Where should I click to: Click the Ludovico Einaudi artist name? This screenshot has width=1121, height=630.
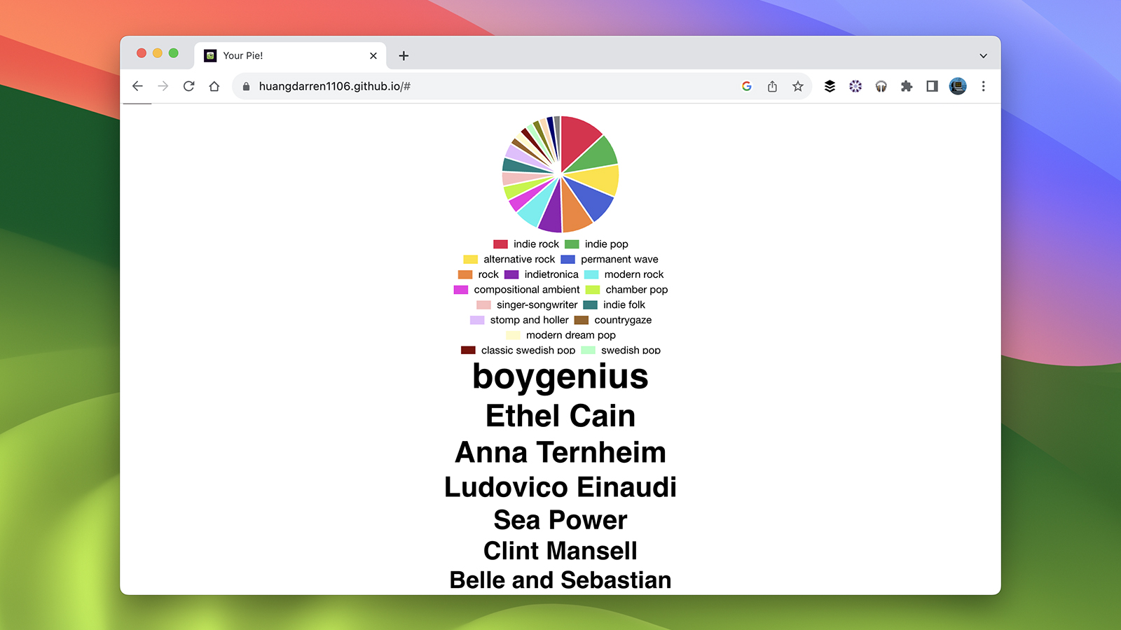click(560, 487)
